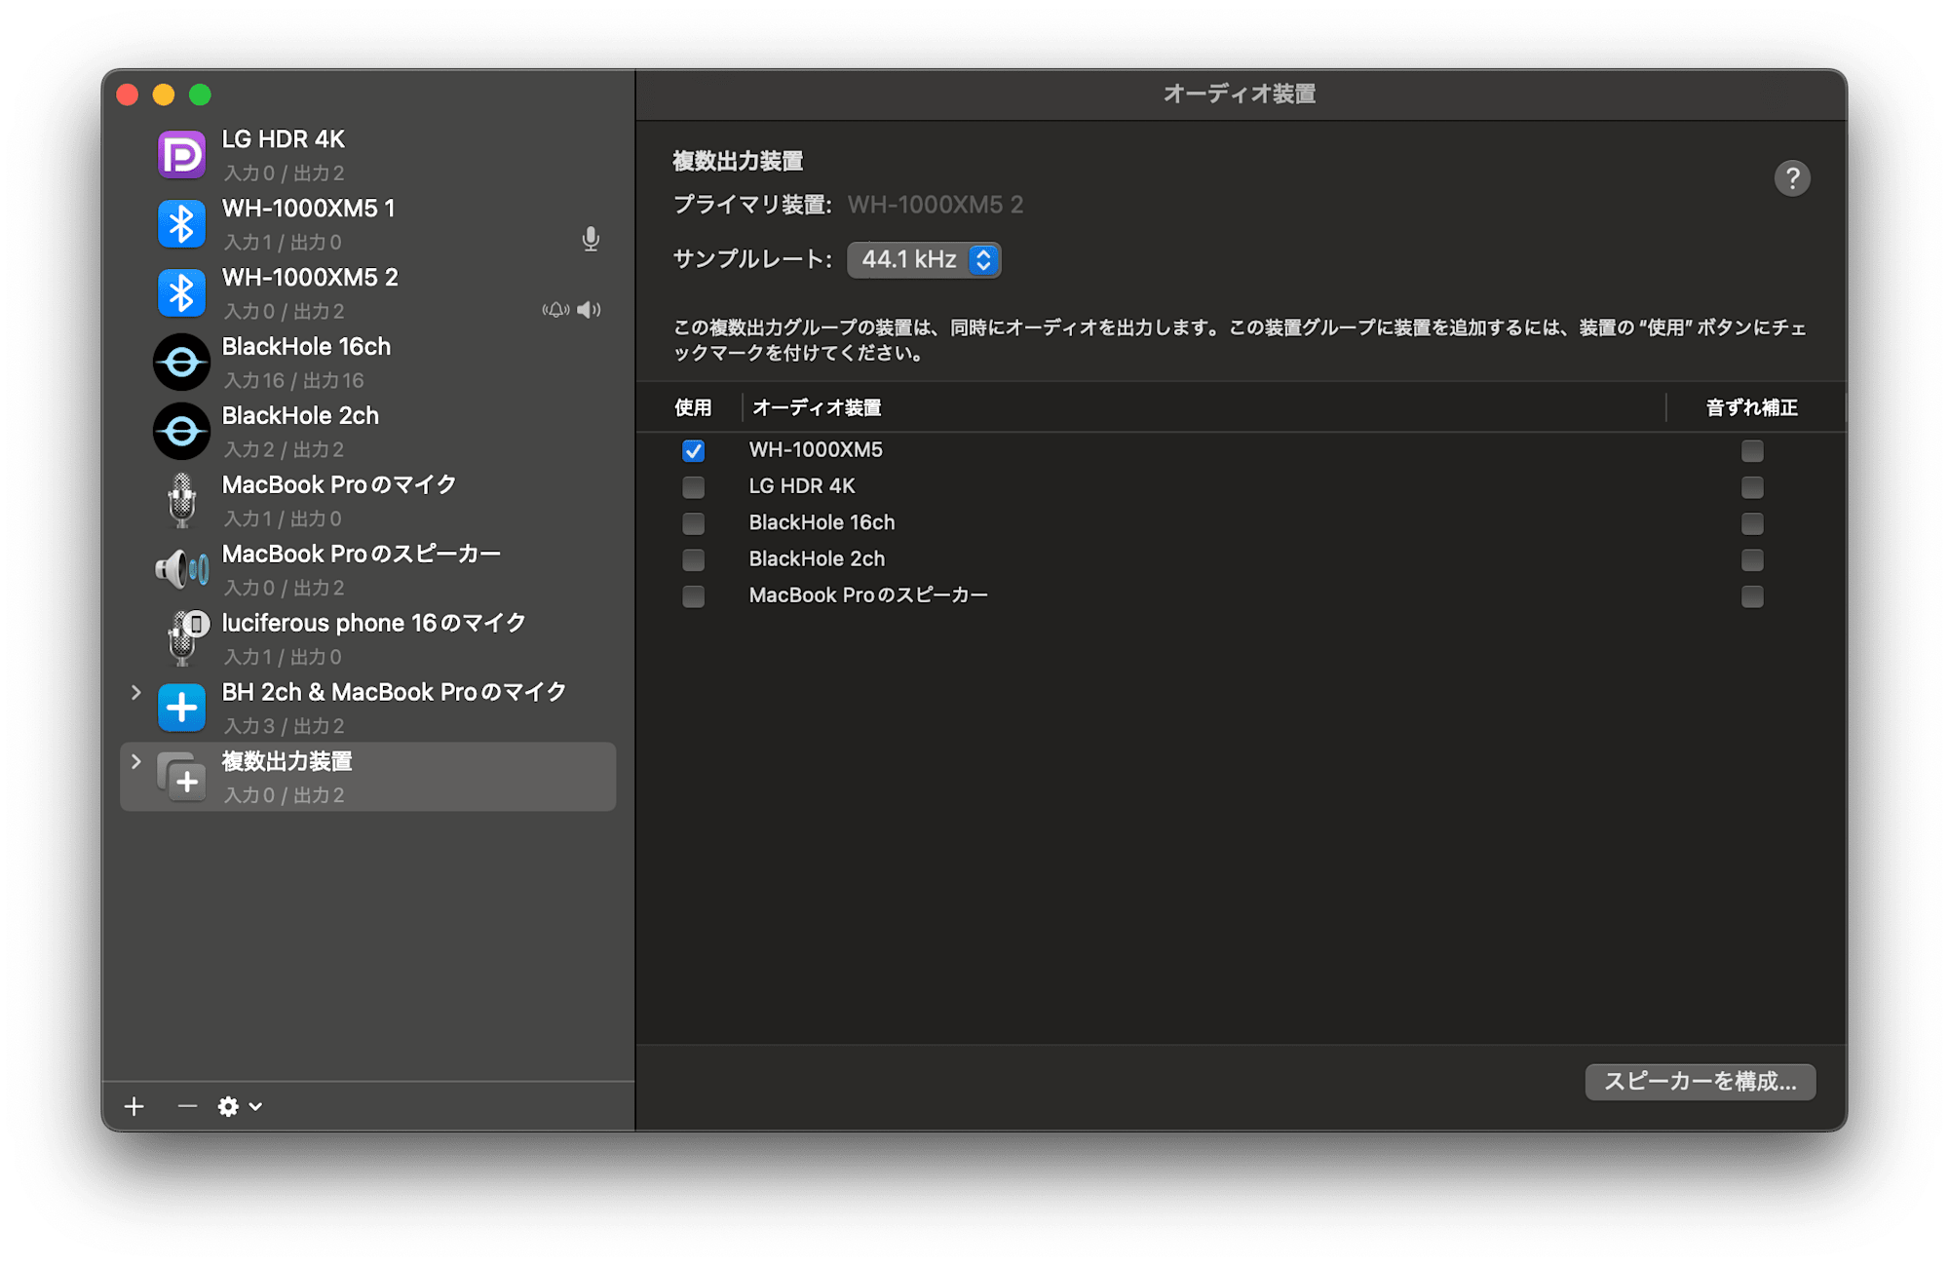Click the スピーカーを構成 button
Viewport: 1949px width, 1266px height.
tap(1700, 1082)
